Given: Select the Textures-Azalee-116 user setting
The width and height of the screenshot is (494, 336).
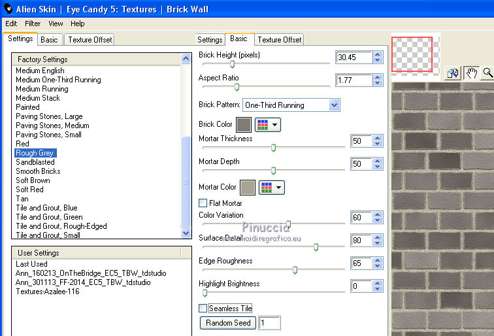Looking at the screenshot, I should pyautogui.click(x=48, y=292).
